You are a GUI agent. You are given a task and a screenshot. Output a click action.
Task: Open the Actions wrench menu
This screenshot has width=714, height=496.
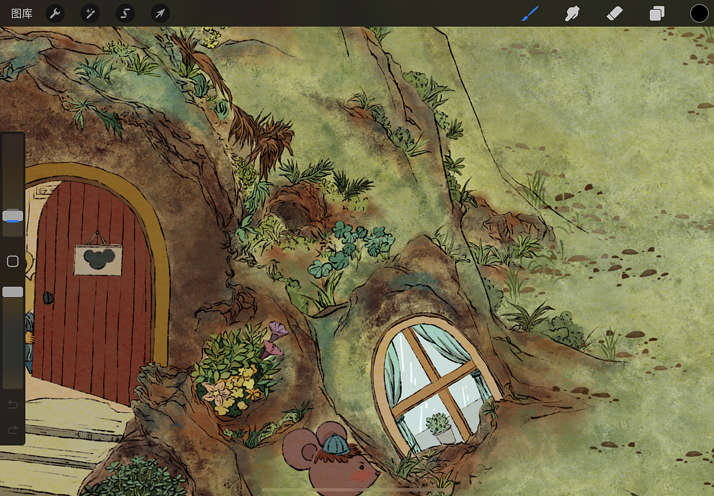click(55, 13)
